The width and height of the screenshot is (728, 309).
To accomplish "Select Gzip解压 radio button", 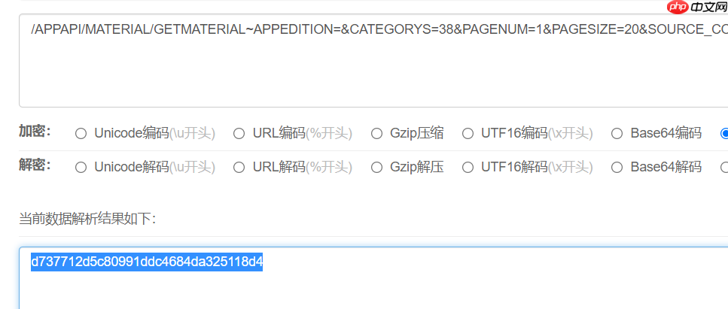I will point(376,168).
